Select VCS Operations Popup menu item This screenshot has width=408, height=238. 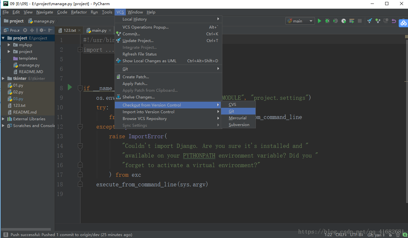[x=169, y=27]
